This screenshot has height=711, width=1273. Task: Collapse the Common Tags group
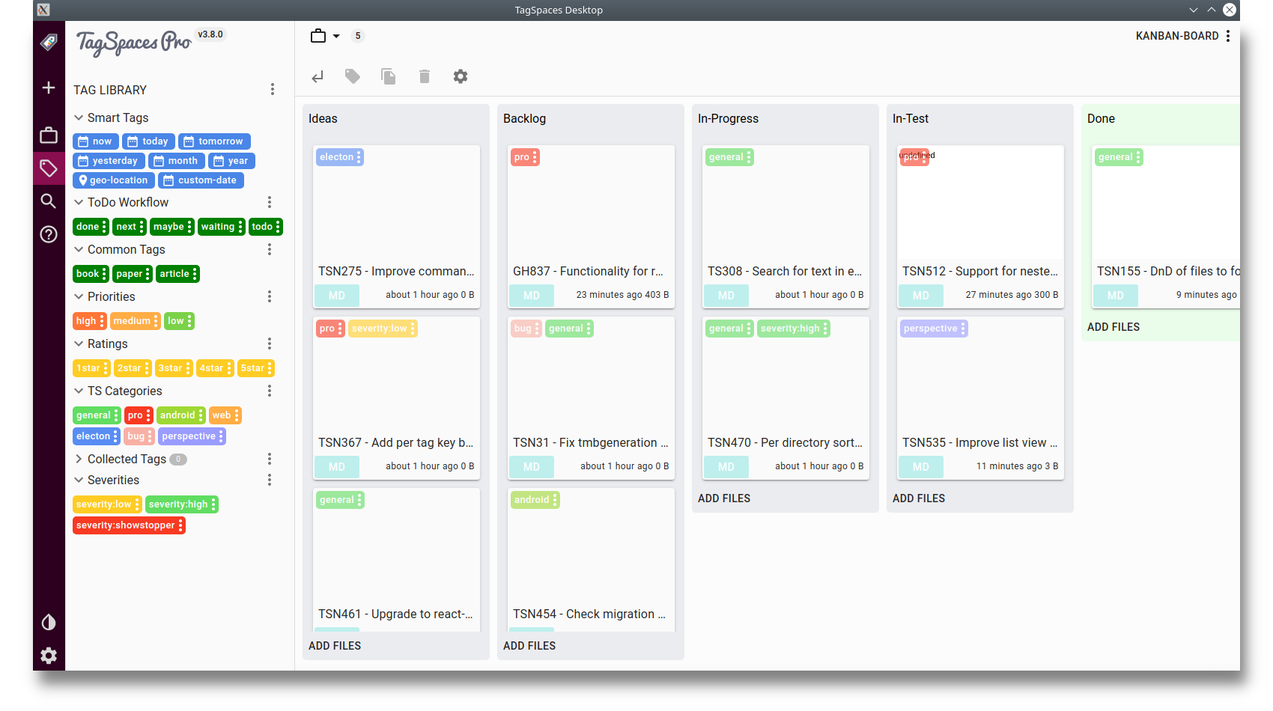(79, 249)
